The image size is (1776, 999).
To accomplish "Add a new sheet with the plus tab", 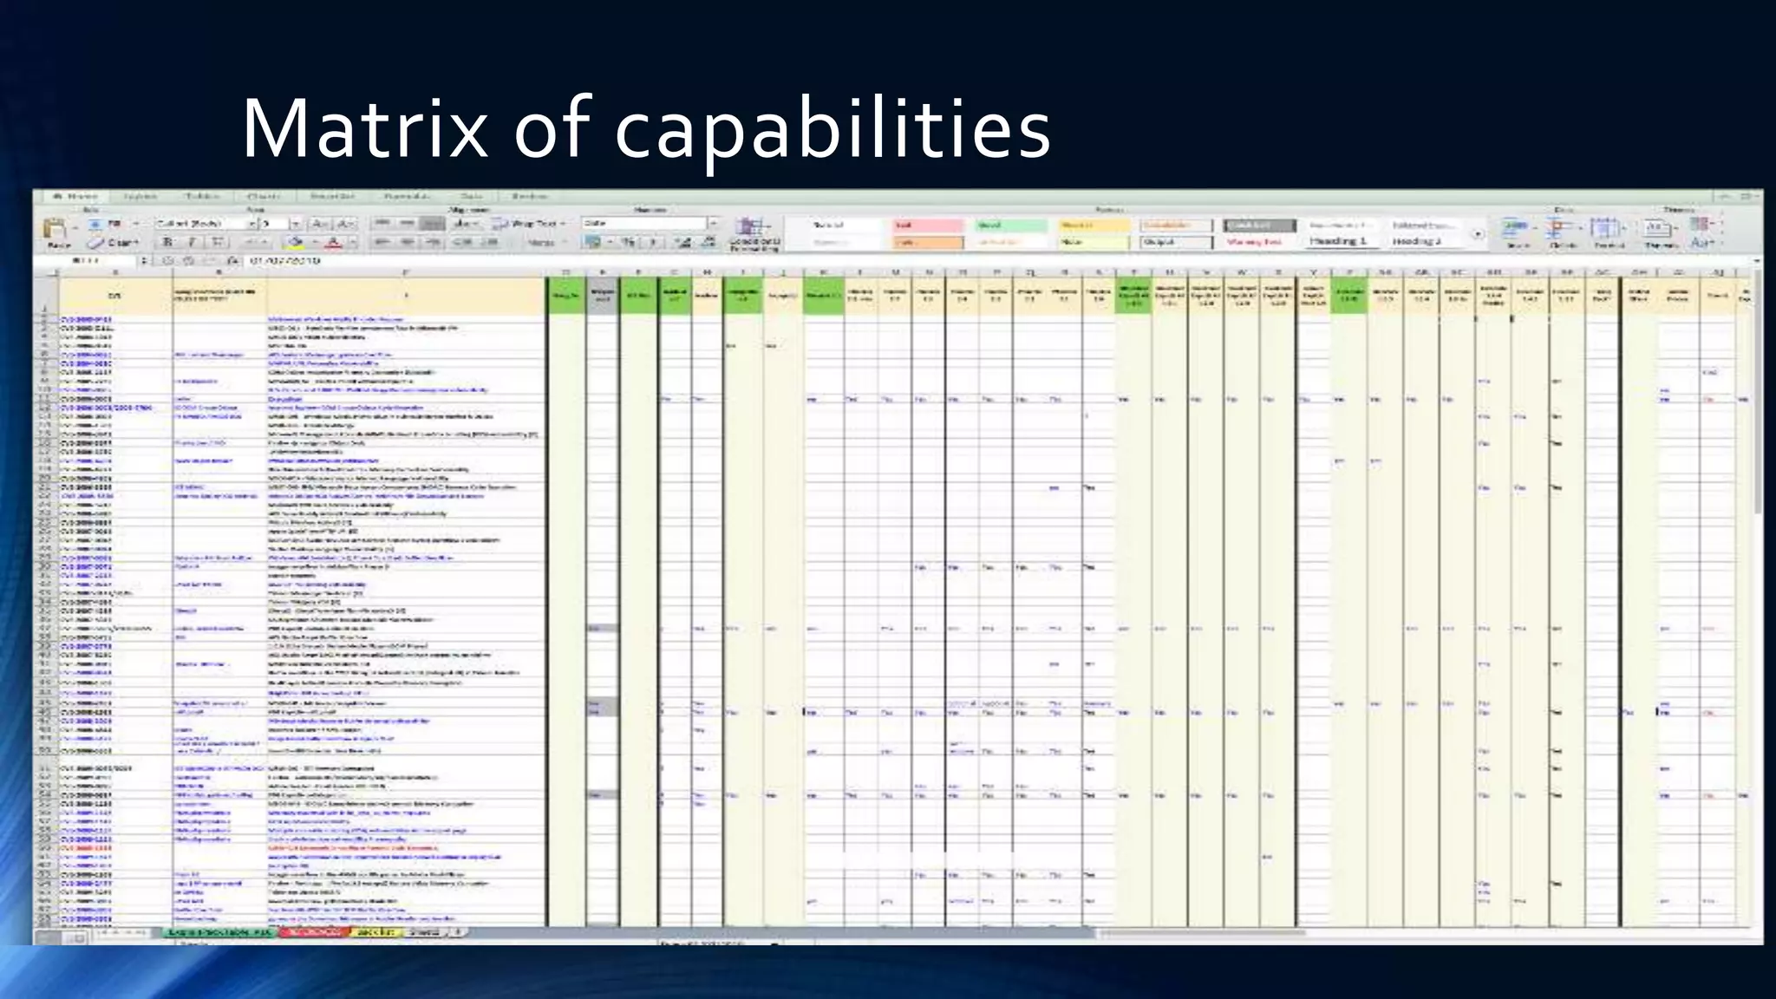I will [x=459, y=932].
